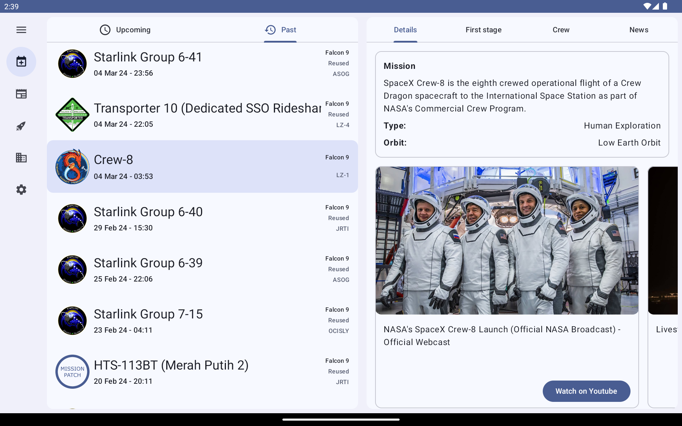Open HTS-113BT (Merah Putih 2) launch title

[x=171, y=365]
